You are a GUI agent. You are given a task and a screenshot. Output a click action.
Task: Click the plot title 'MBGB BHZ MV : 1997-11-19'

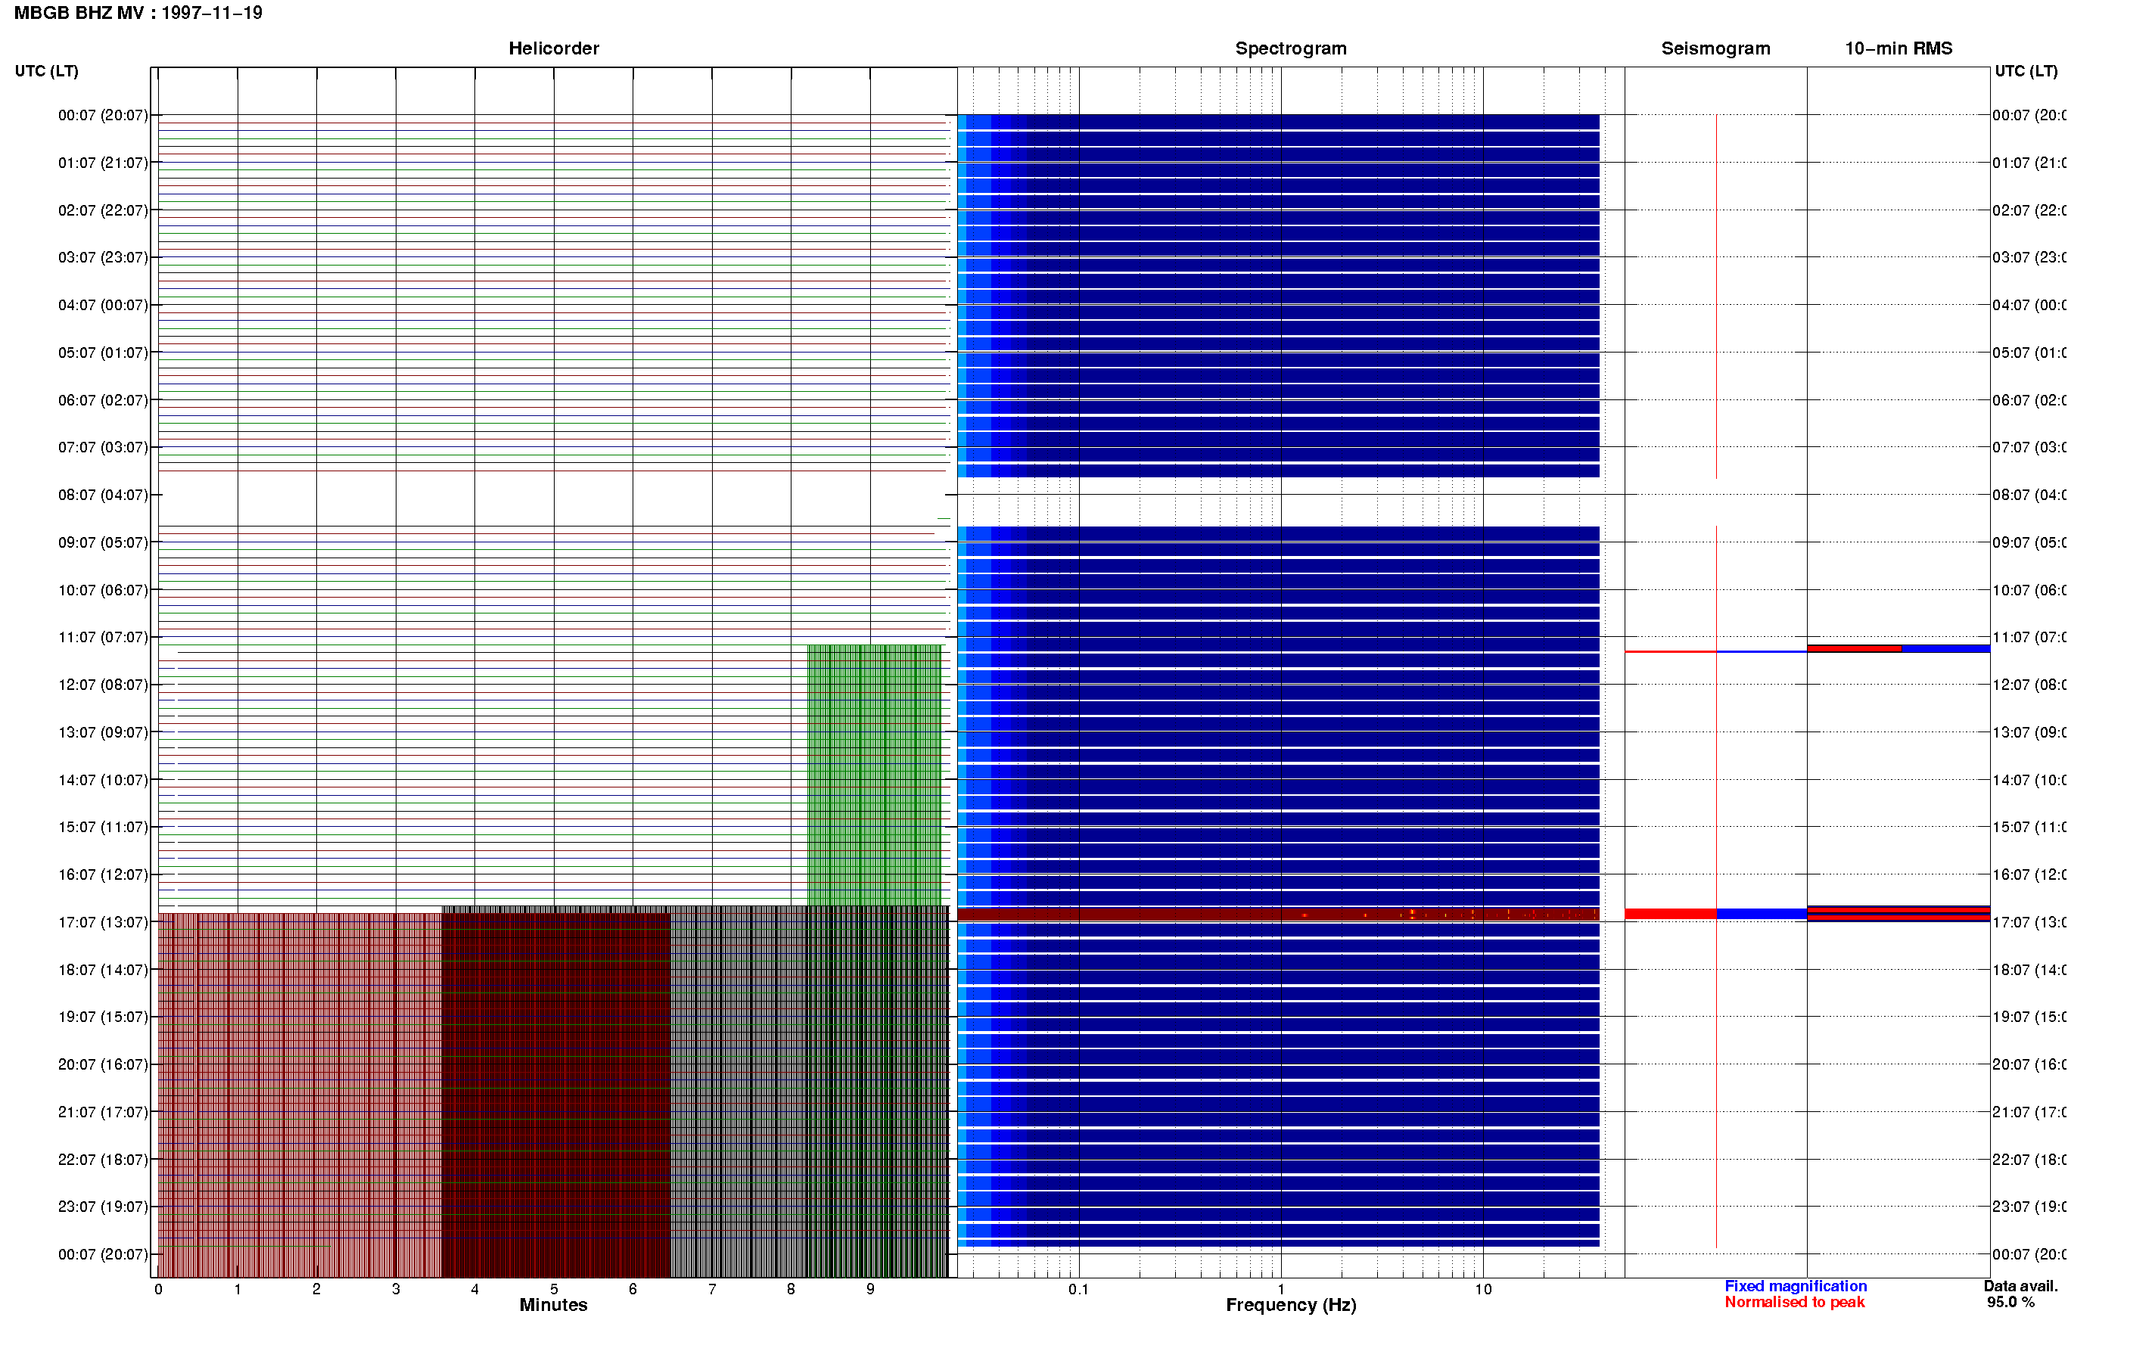pos(138,12)
